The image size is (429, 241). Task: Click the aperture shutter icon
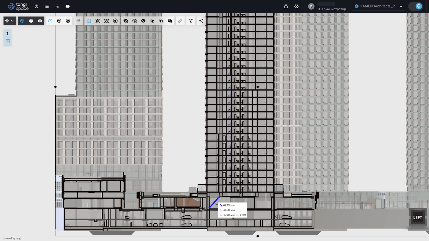68,21
